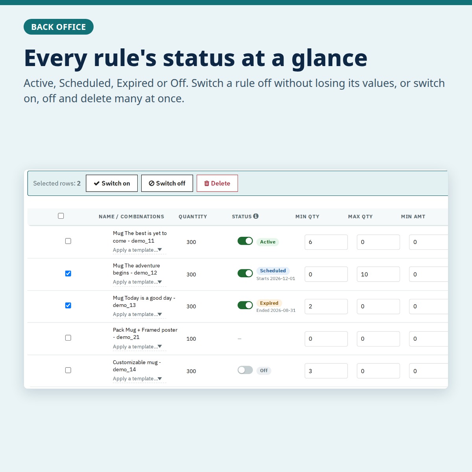Click Max Qty field in demo_11 row
The image size is (472, 472).
point(378,242)
